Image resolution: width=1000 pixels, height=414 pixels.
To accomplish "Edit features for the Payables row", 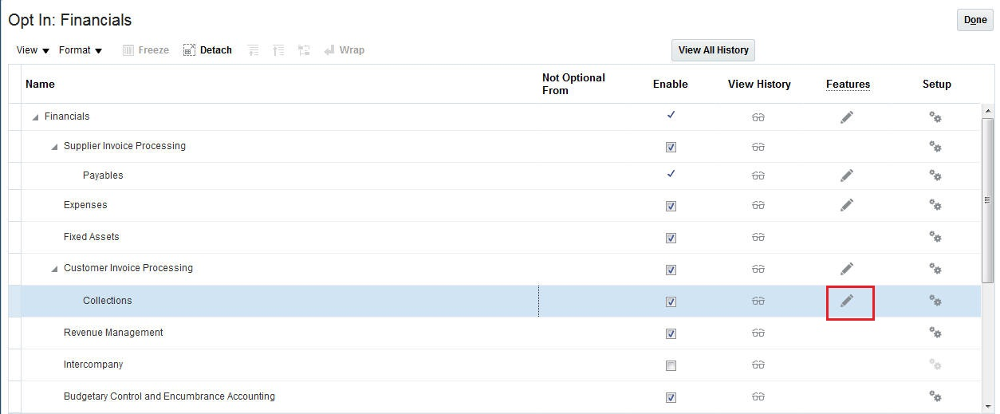I will click(847, 175).
